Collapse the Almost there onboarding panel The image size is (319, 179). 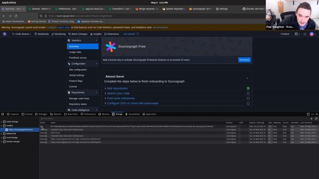point(247,78)
